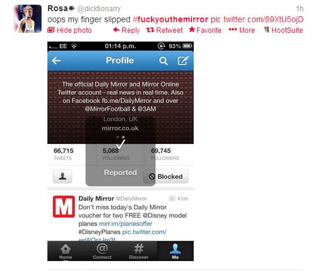Hide photo toggle link
316x271 pixels.
70,30
